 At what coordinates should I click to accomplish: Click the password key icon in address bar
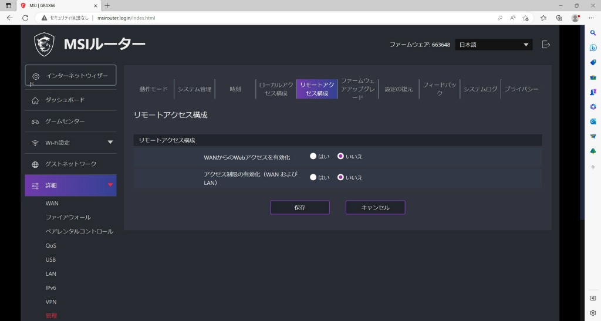[x=500, y=18]
